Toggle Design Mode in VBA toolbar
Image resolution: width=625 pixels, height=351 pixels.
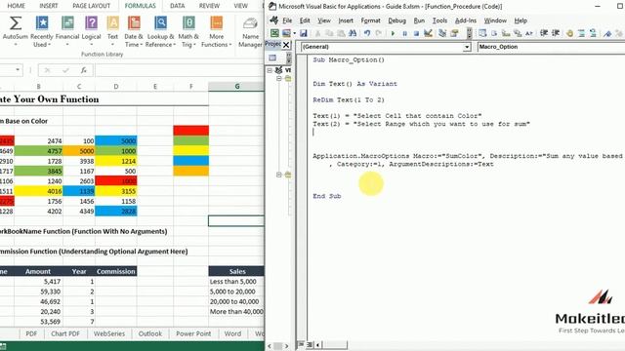[428, 33]
